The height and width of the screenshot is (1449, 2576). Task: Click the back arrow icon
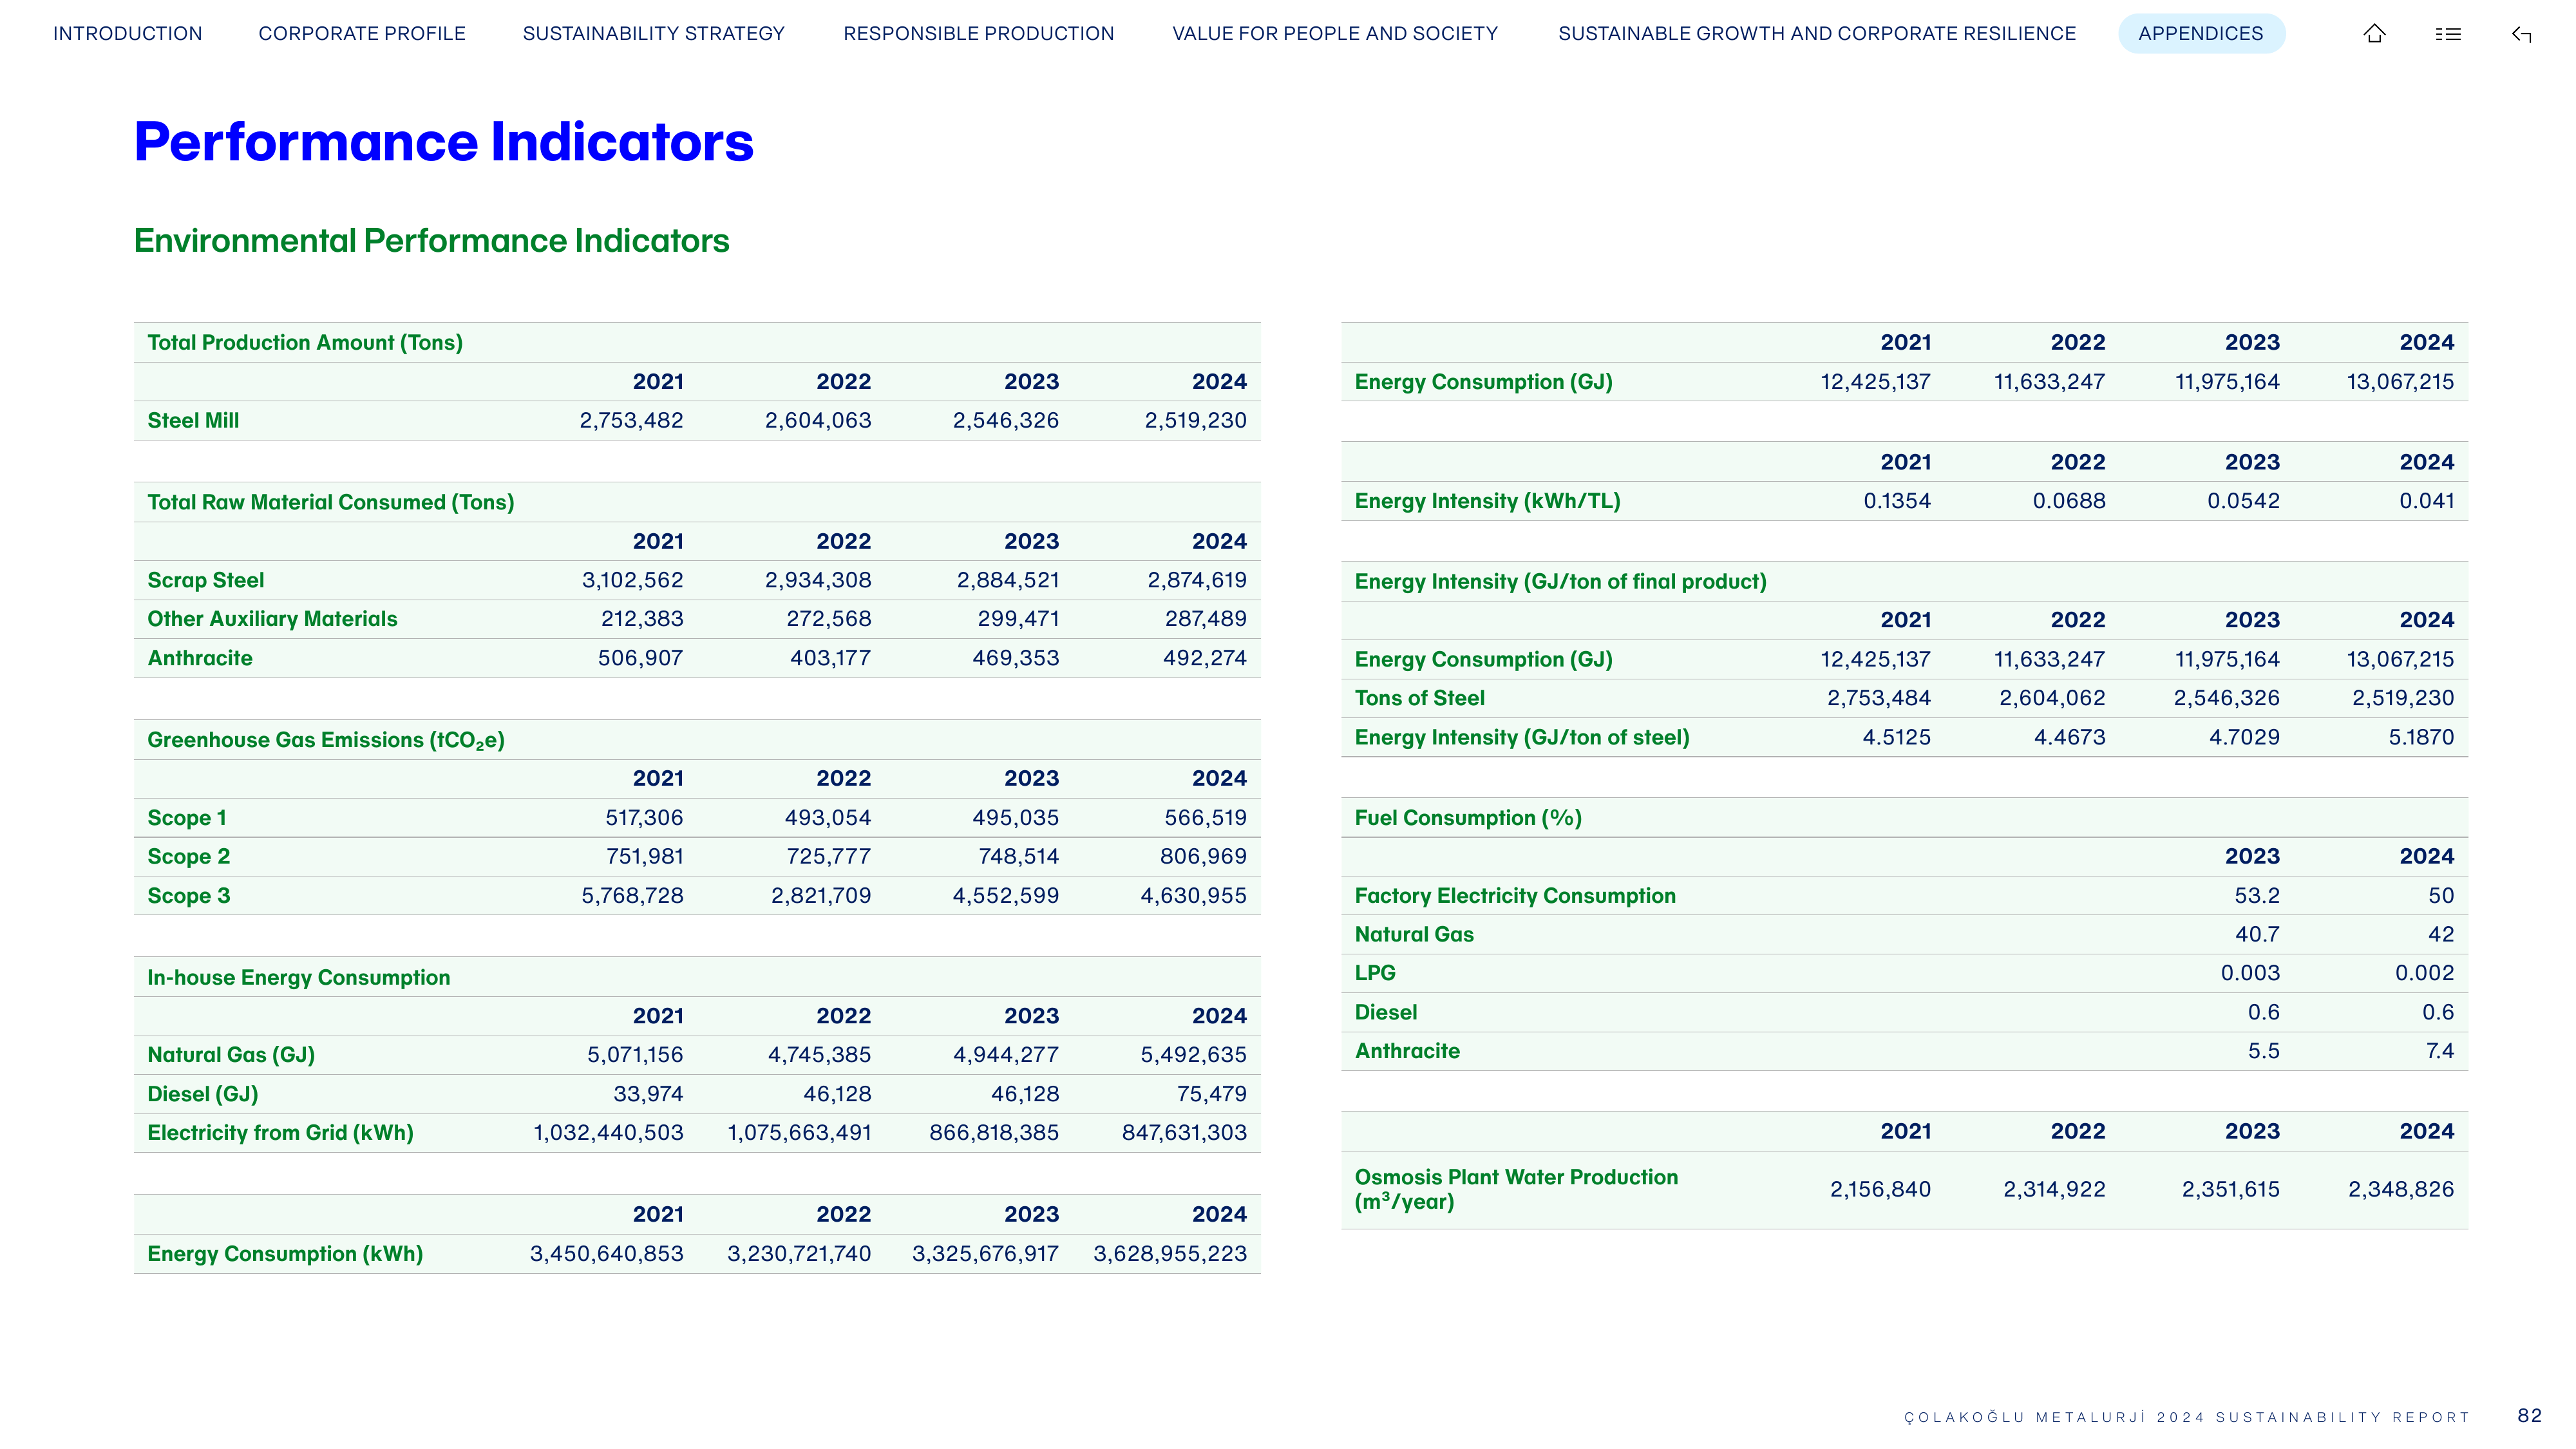(2521, 35)
